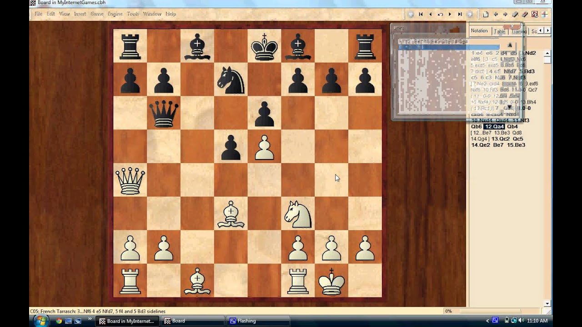The width and height of the screenshot is (582, 327).
Task: Step forward one move
Action: pos(450,14)
